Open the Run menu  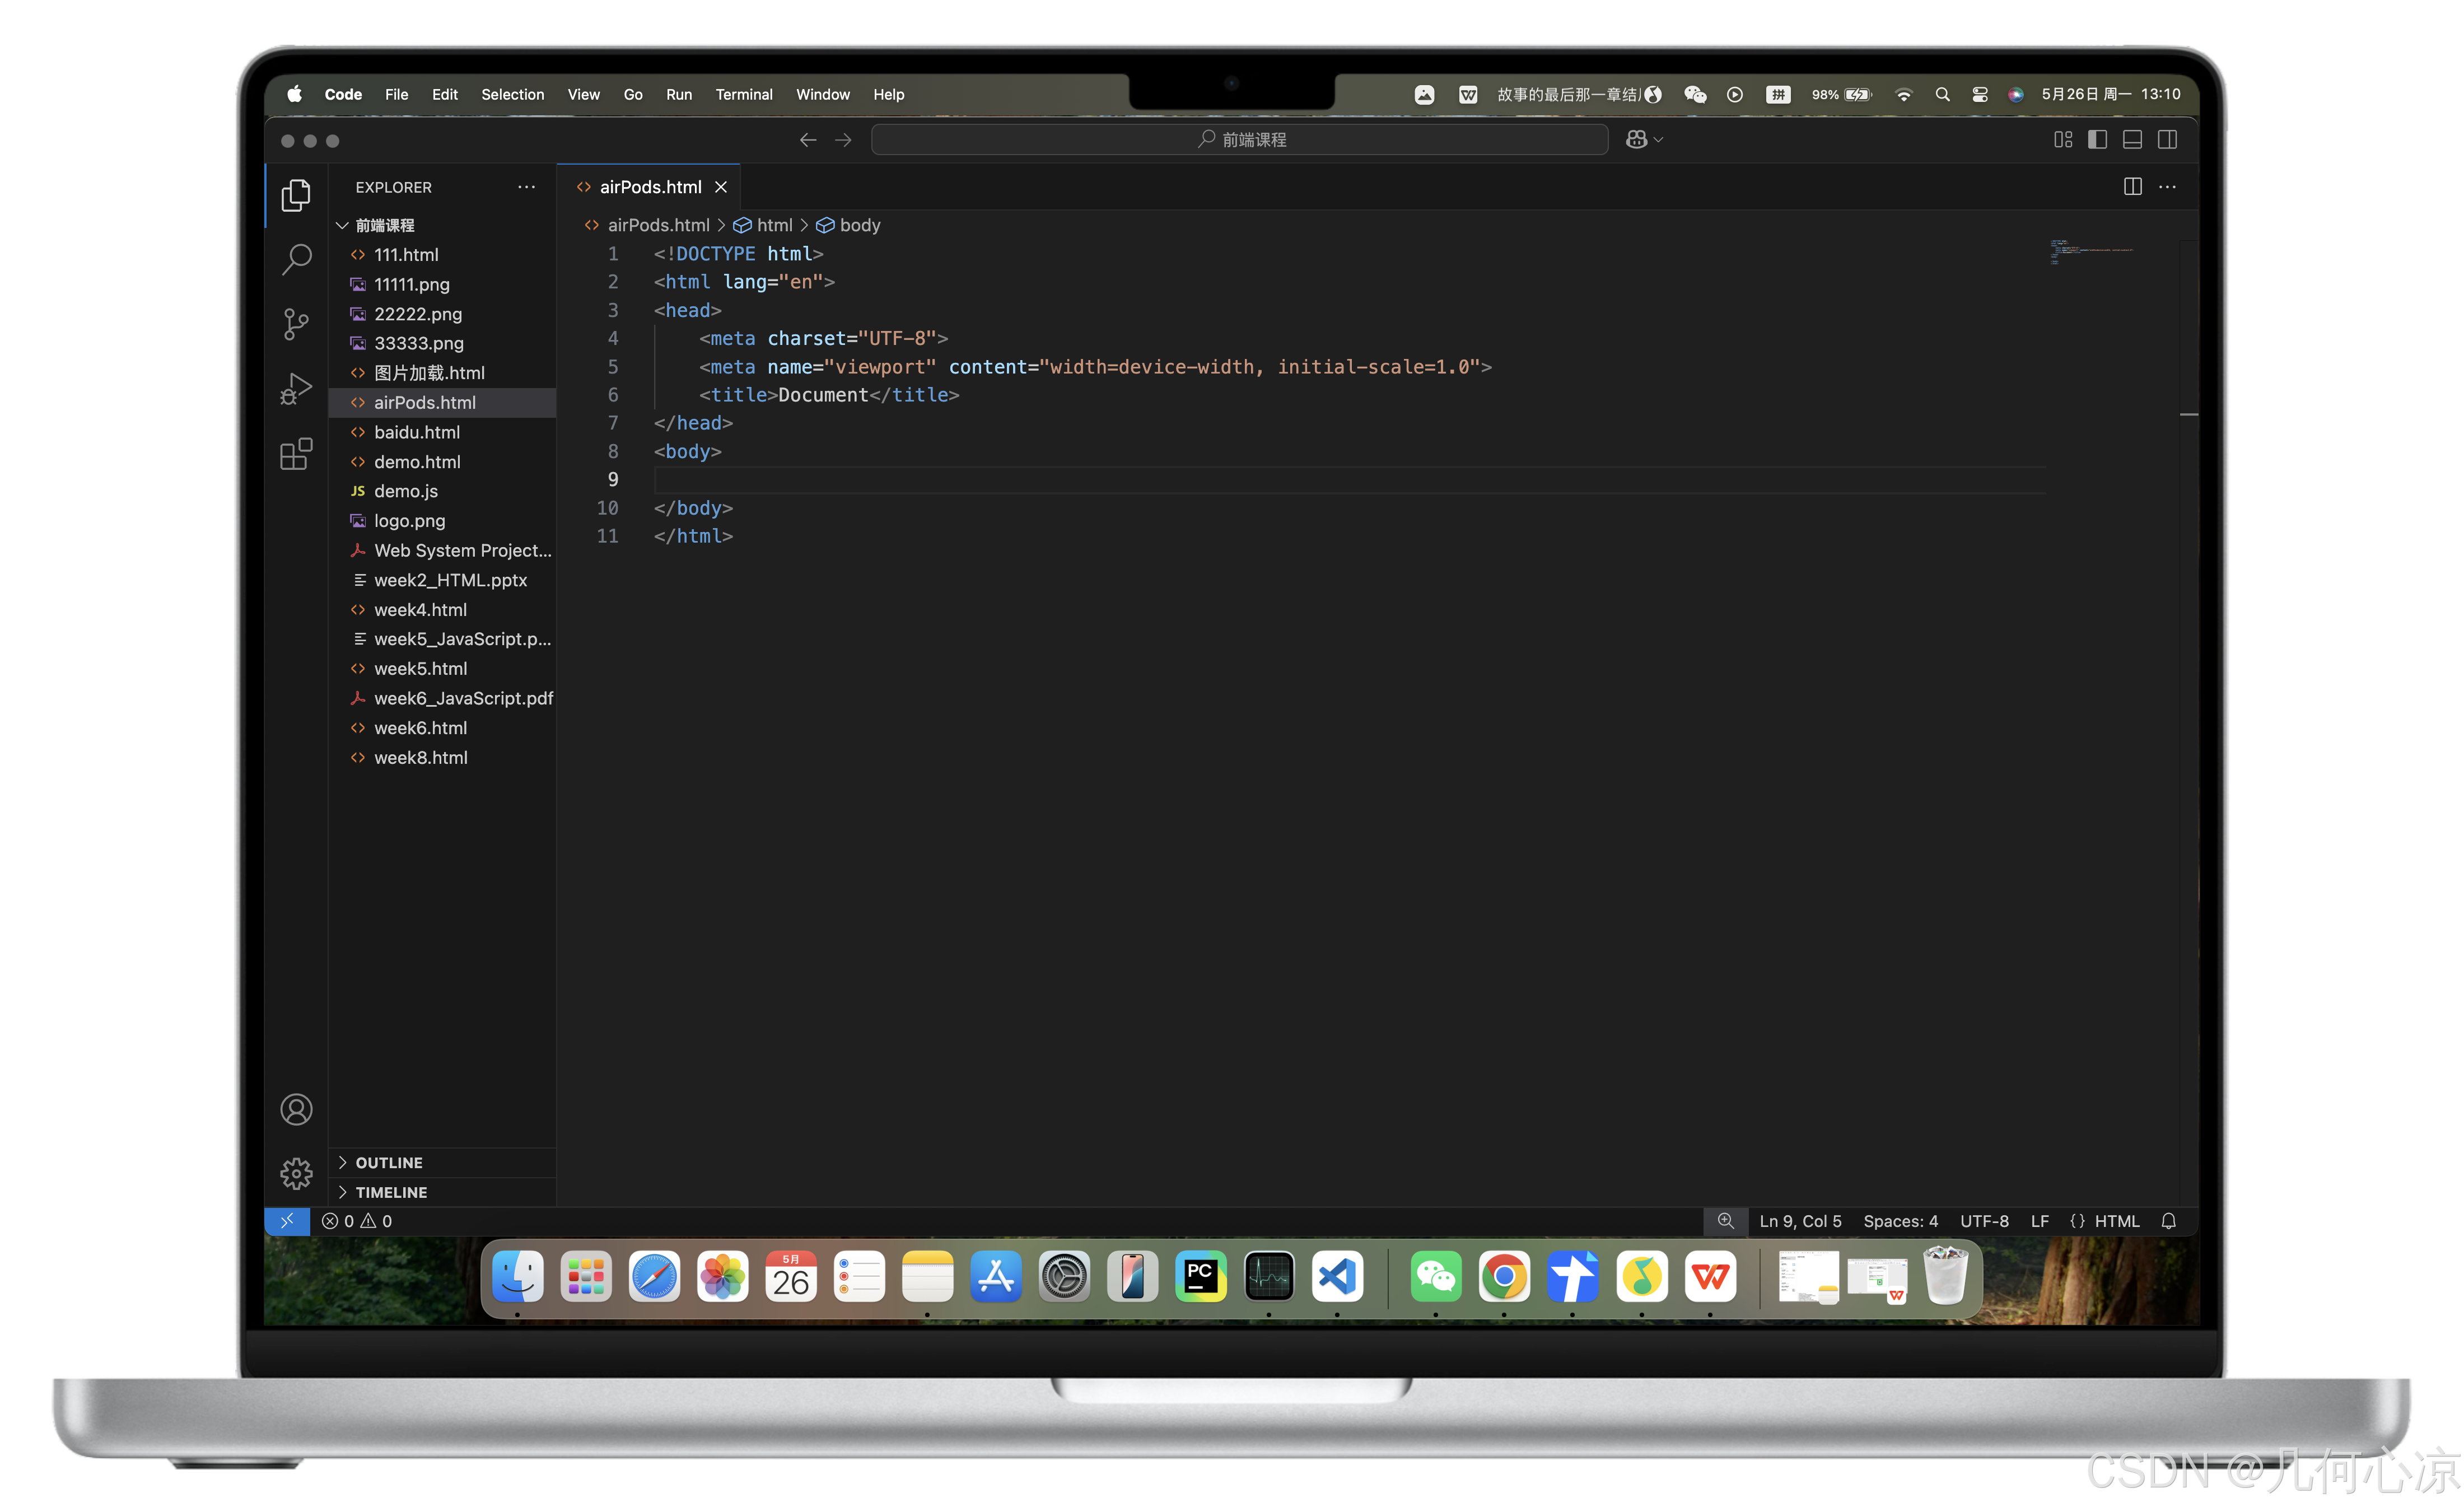click(x=679, y=94)
